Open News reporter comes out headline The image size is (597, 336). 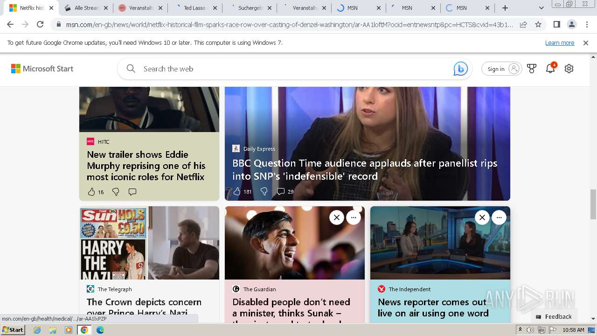tap(433, 308)
